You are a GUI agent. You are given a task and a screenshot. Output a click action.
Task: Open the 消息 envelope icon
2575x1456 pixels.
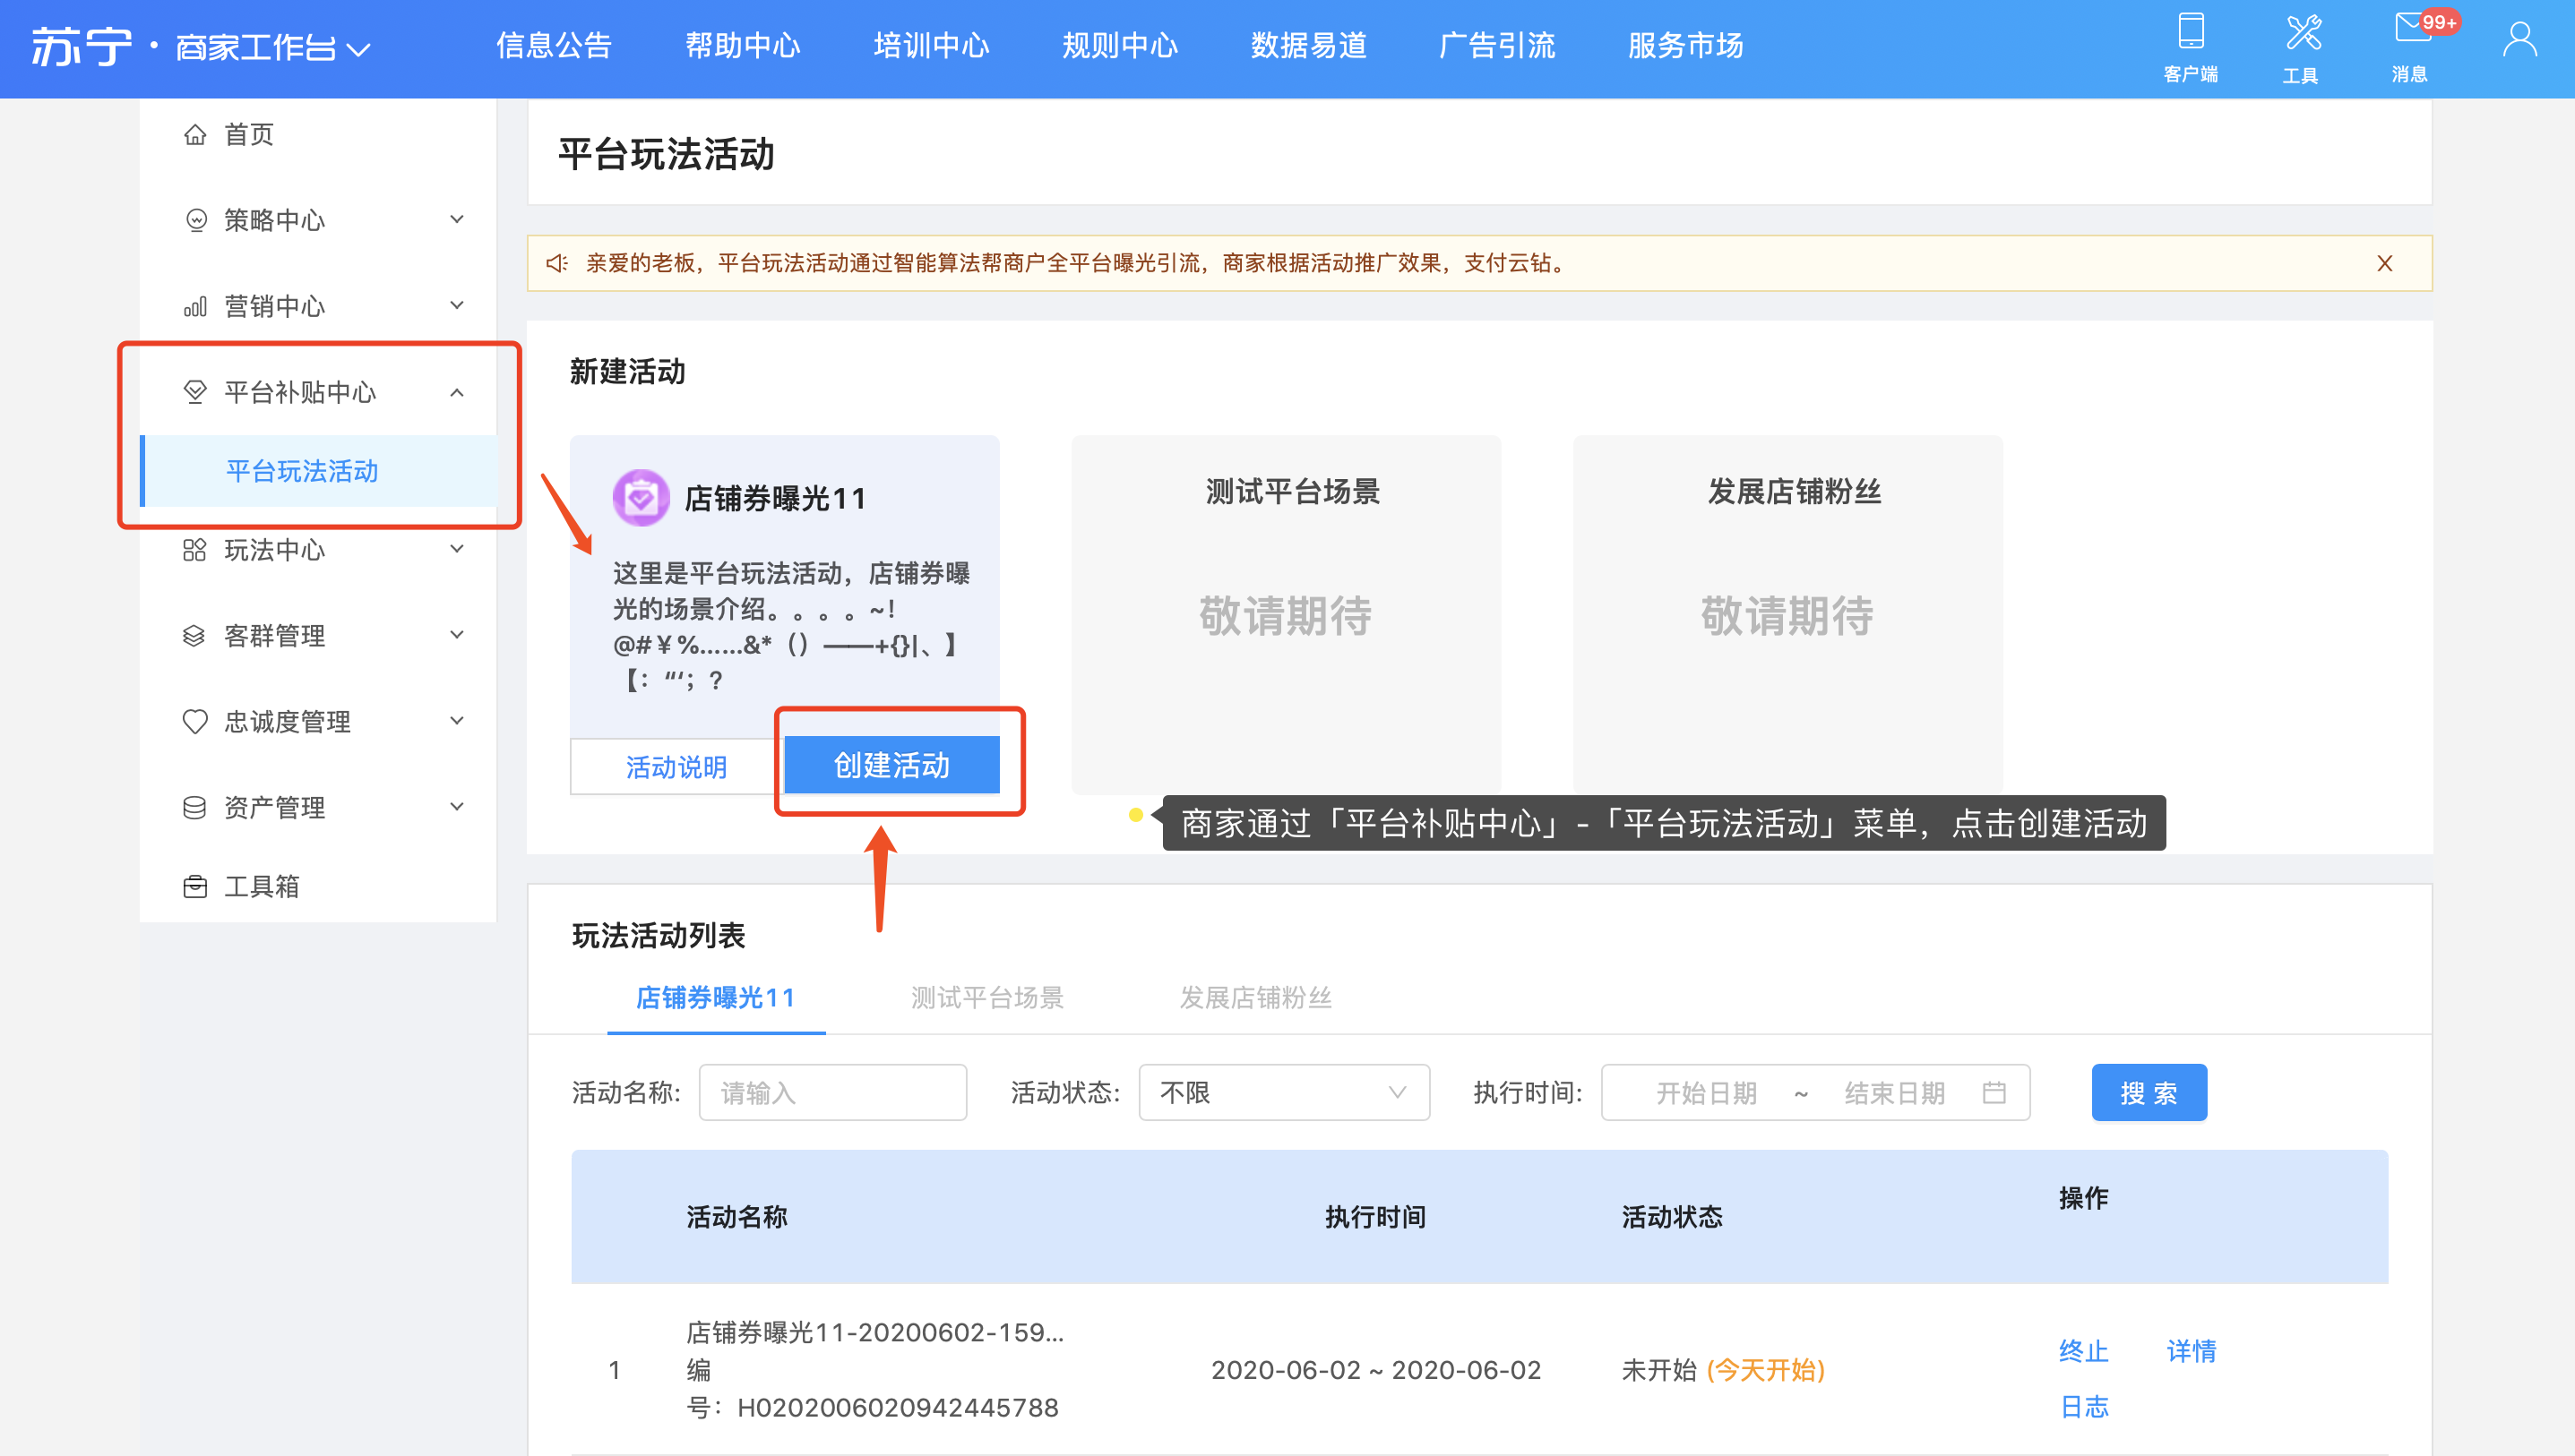pos(2412,28)
